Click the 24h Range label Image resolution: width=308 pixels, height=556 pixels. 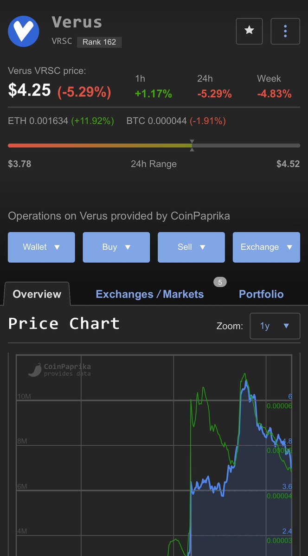[x=154, y=164]
